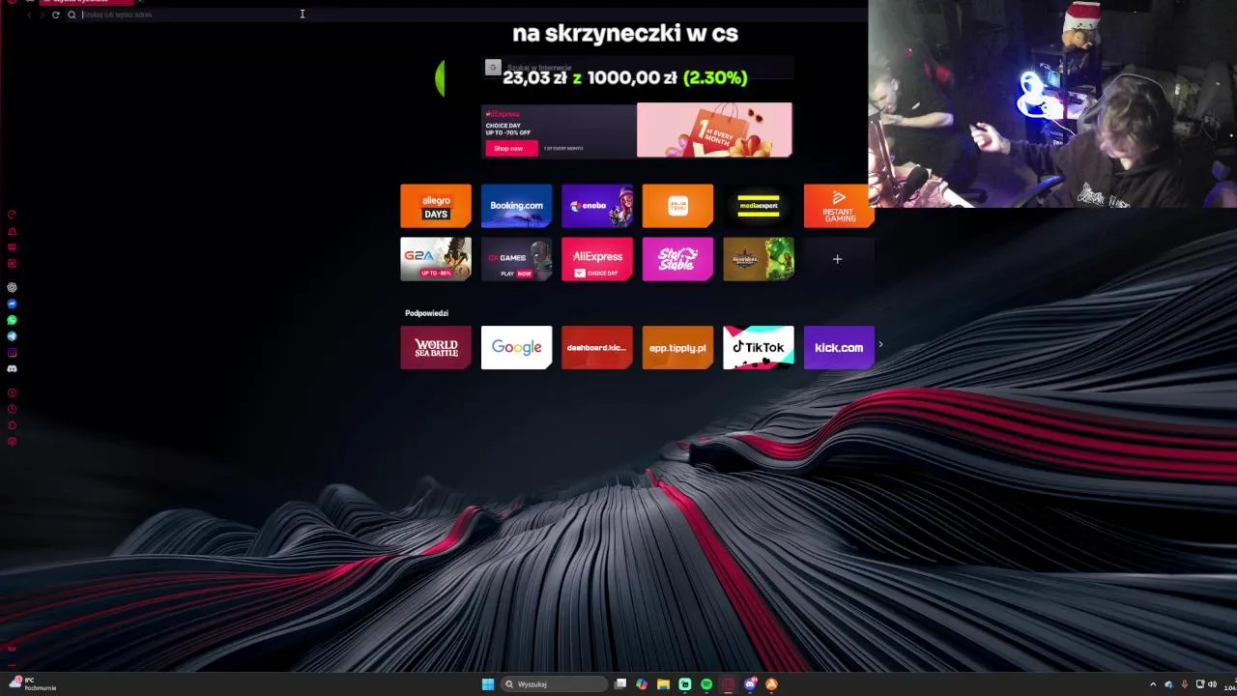Show next suggestions with arrow
1237x696 pixels.
point(880,344)
